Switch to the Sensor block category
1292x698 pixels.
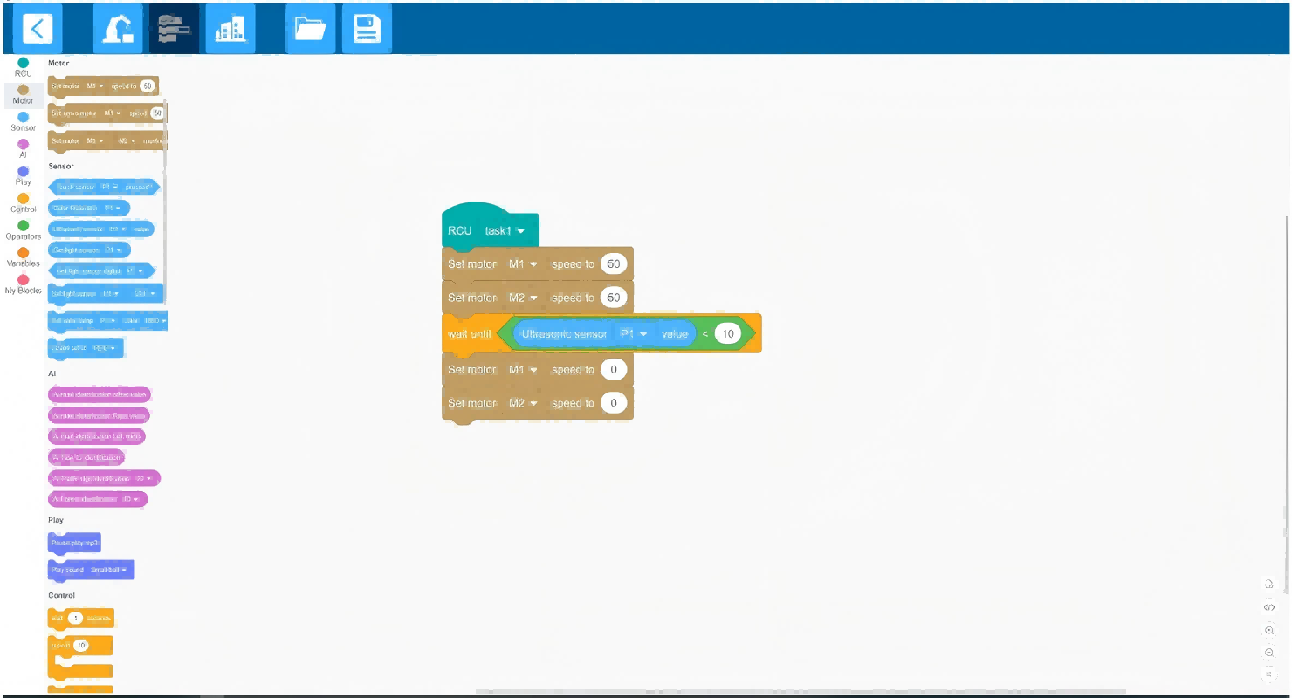pyautogui.click(x=23, y=121)
